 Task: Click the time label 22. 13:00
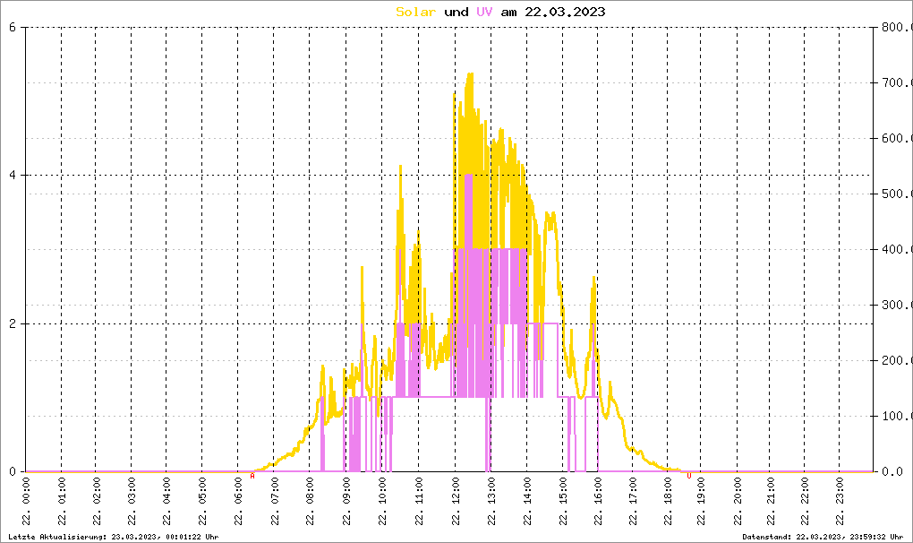point(491,501)
